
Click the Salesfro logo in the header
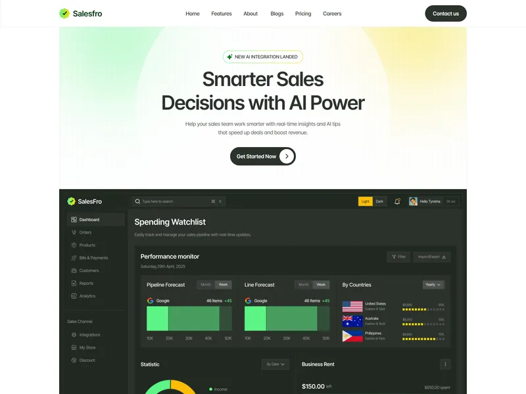click(x=80, y=13)
